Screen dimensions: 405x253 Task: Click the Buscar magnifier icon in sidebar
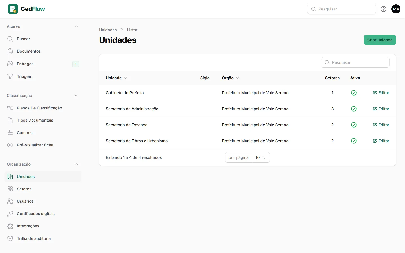(10, 39)
